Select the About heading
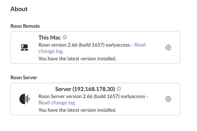Screen dimensions: 197x131 click(x=19, y=9)
